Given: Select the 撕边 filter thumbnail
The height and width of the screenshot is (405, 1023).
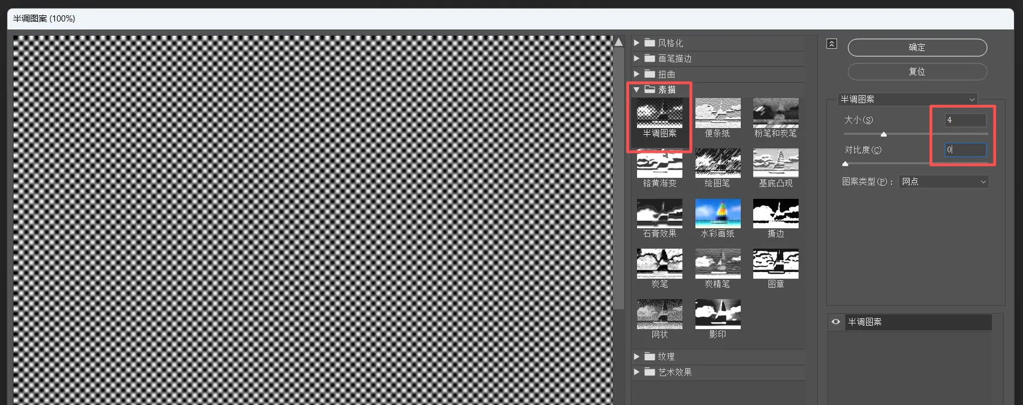Looking at the screenshot, I should pyautogui.click(x=775, y=214).
